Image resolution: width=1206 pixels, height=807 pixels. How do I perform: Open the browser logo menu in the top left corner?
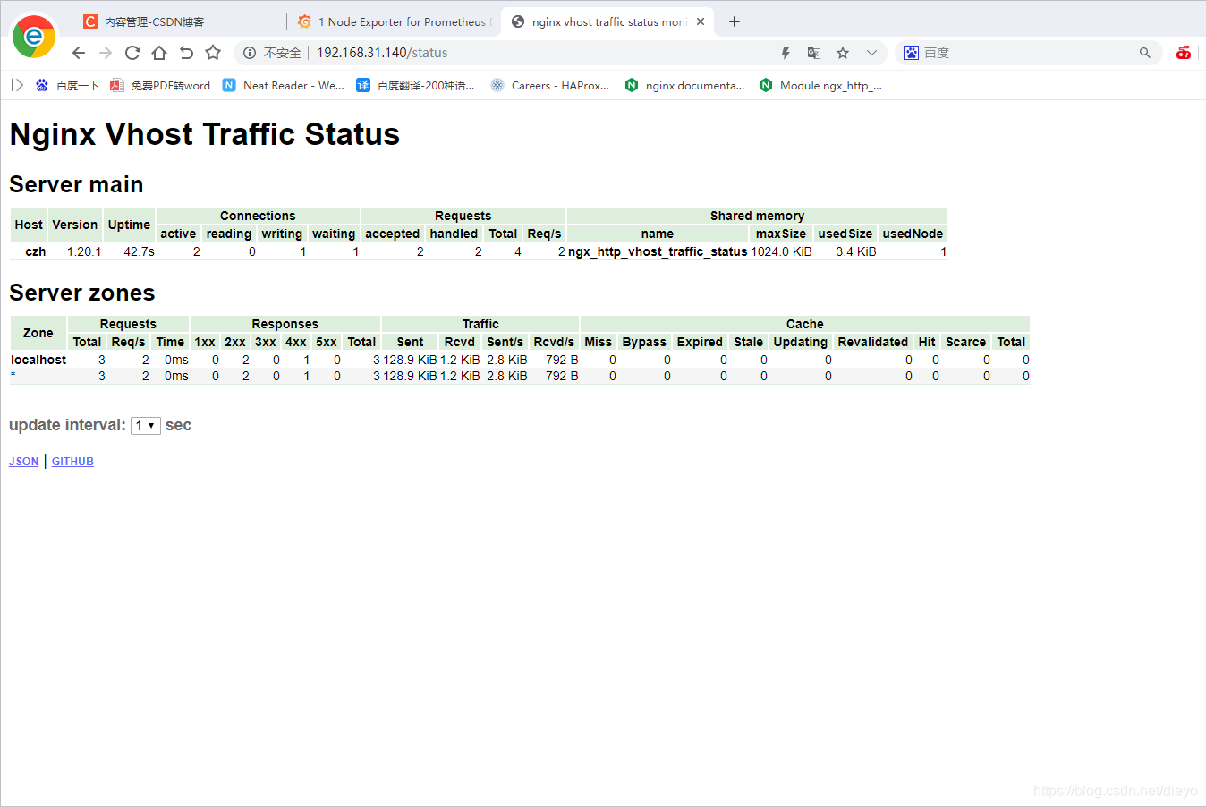(34, 36)
